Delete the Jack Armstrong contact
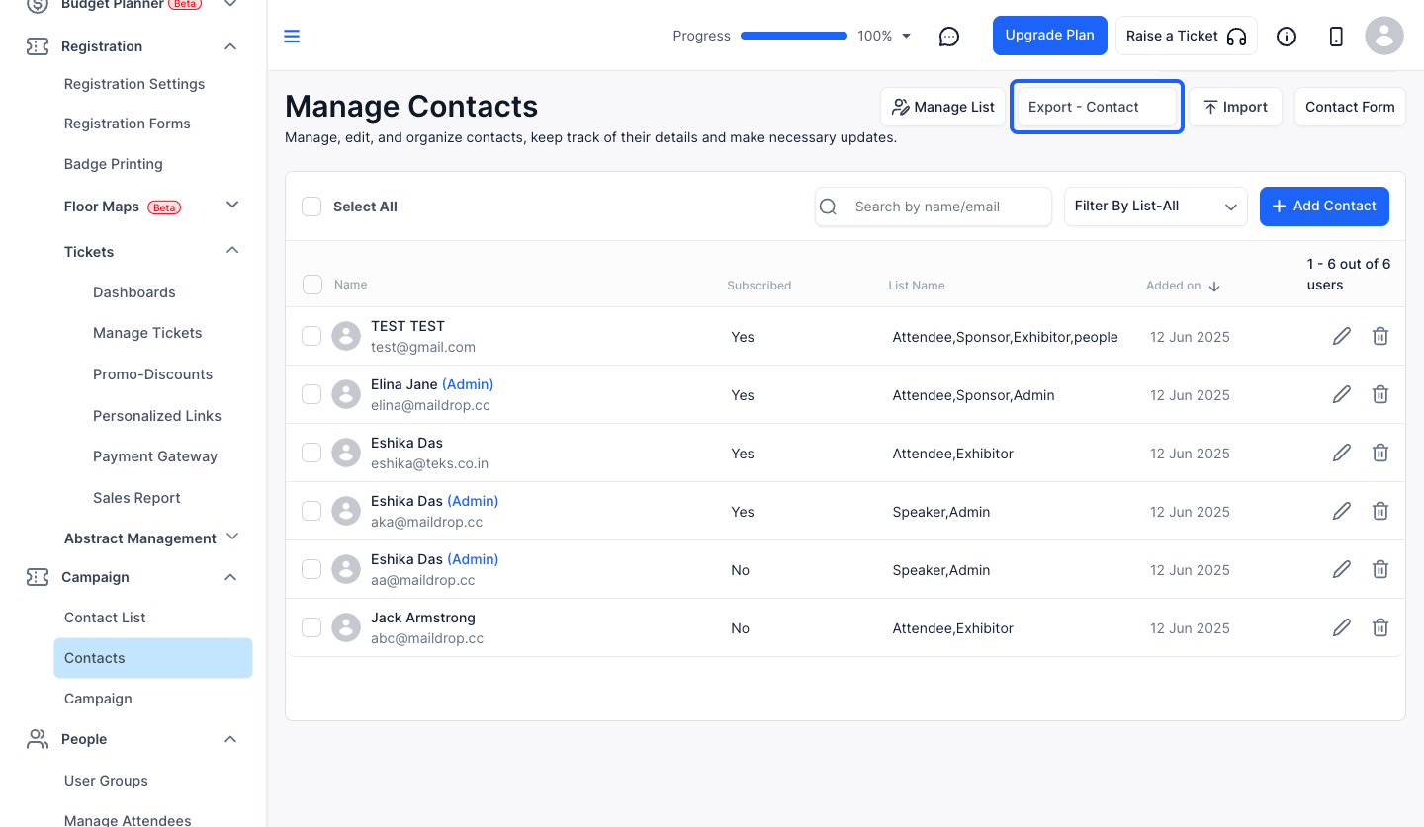 (x=1380, y=627)
